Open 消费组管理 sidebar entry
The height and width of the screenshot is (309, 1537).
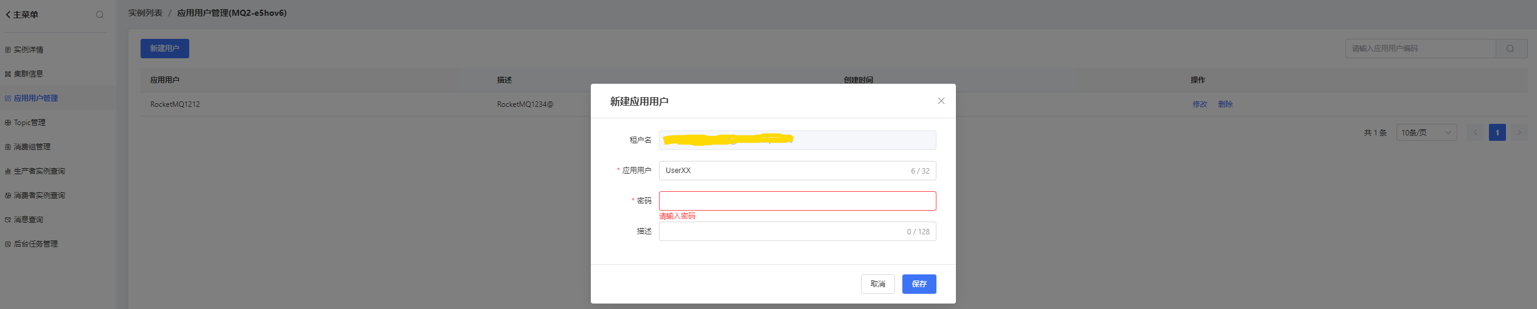click(32, 147)
